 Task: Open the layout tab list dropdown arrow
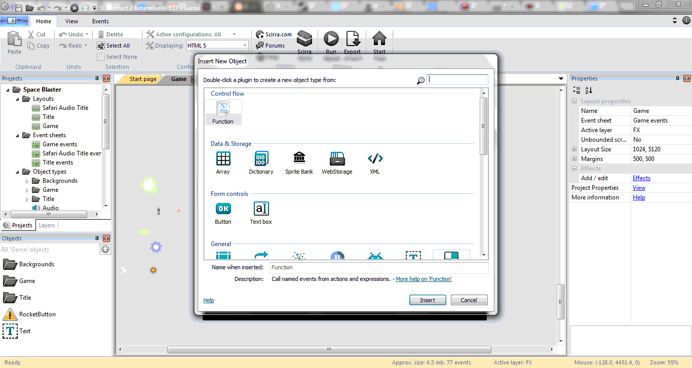(561, 79)
